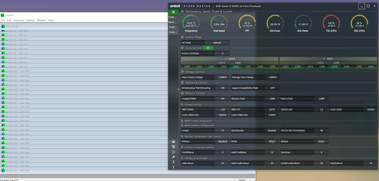
Task: Click the Worker #32 window icon in Prime95
Action: (x=3, y=171)
